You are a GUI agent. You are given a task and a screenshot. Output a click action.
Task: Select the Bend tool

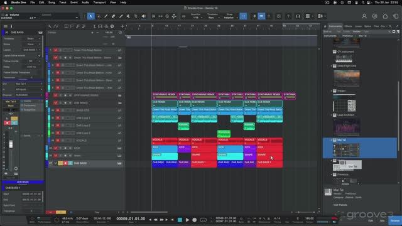pyautogui.click(x=136, y=16)
